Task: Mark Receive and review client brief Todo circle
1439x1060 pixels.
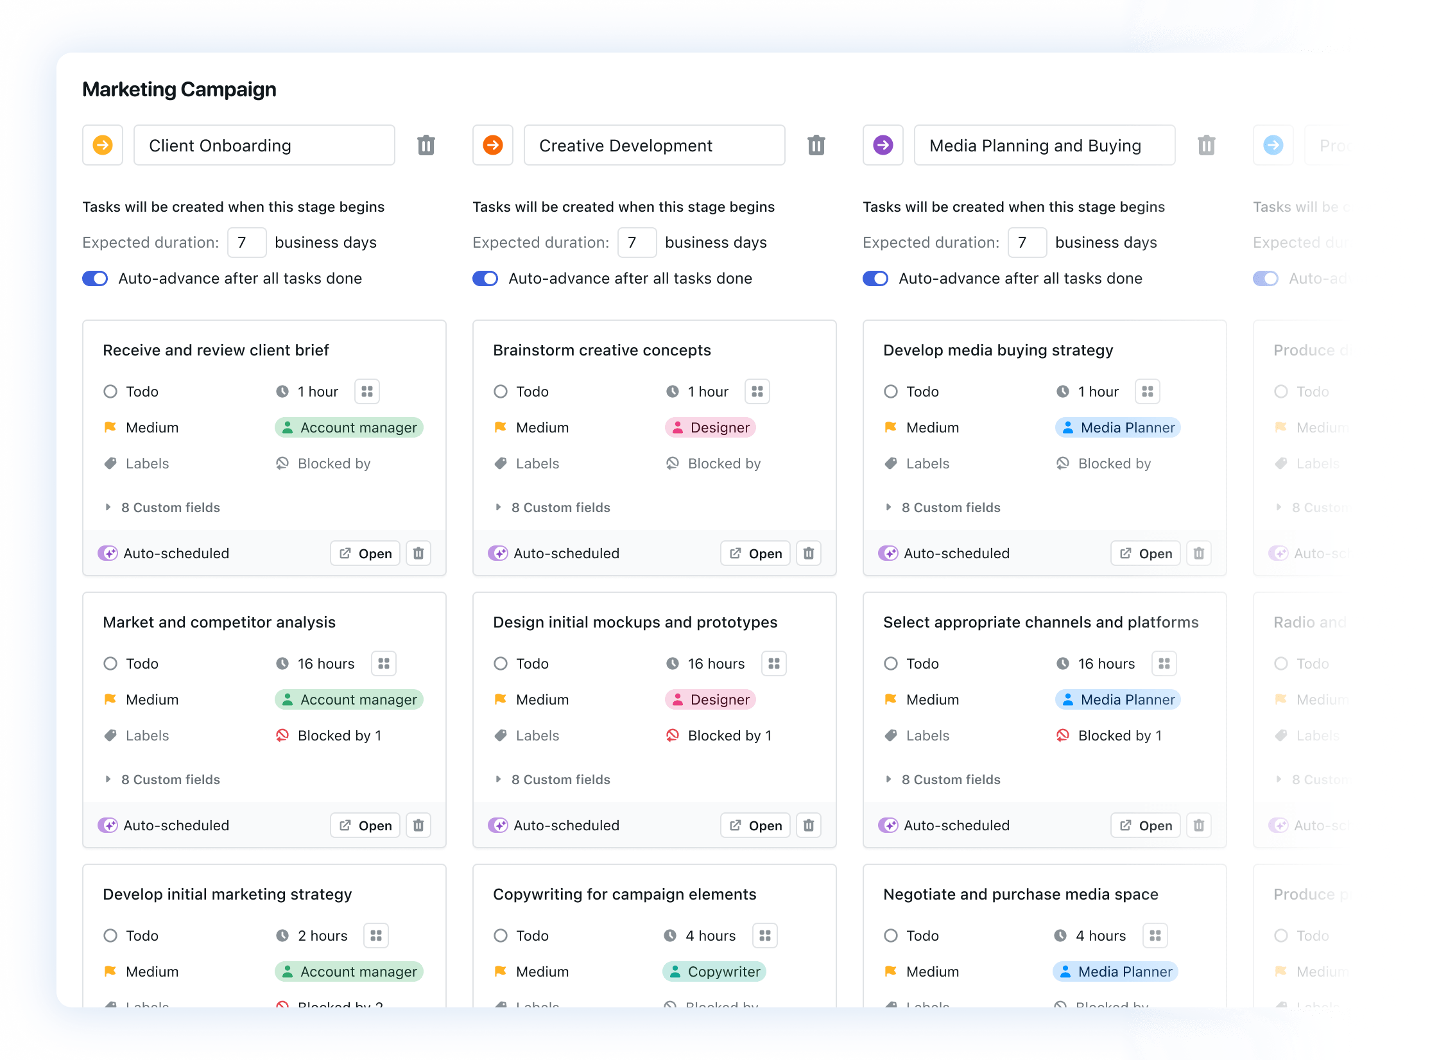Action: [110, 391]
